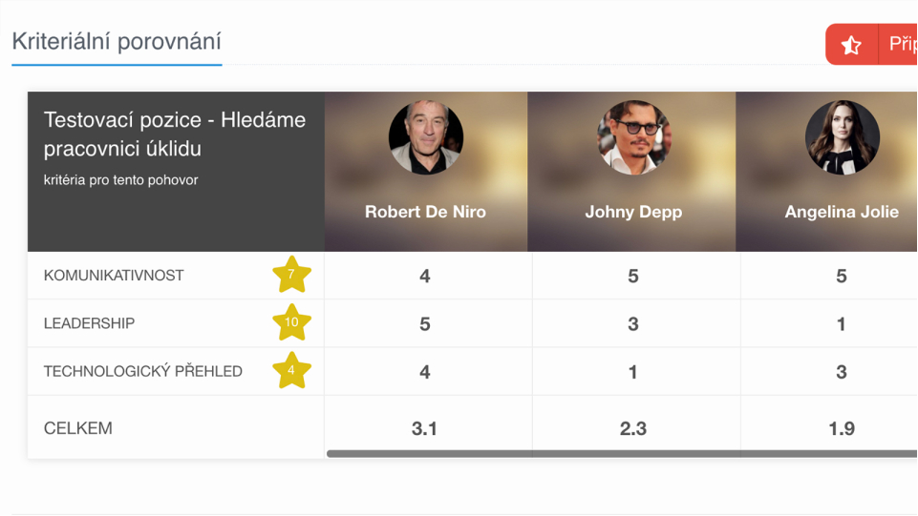Open Angelina Jolie's profile photo

[842, 138]
